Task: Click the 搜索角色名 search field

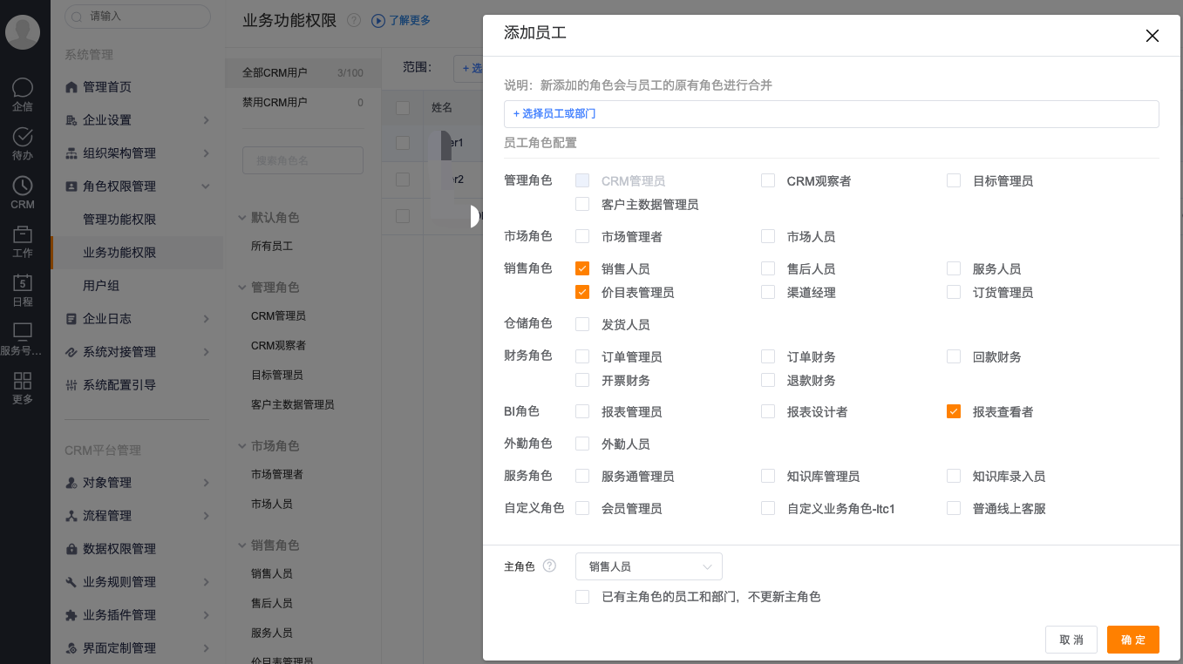Action: tap(303, 160)
